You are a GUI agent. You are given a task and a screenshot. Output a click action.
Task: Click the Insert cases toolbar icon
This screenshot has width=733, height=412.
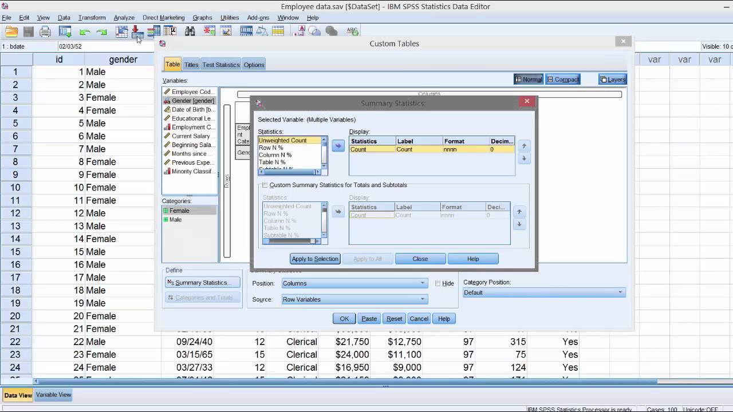pos(209,31)
